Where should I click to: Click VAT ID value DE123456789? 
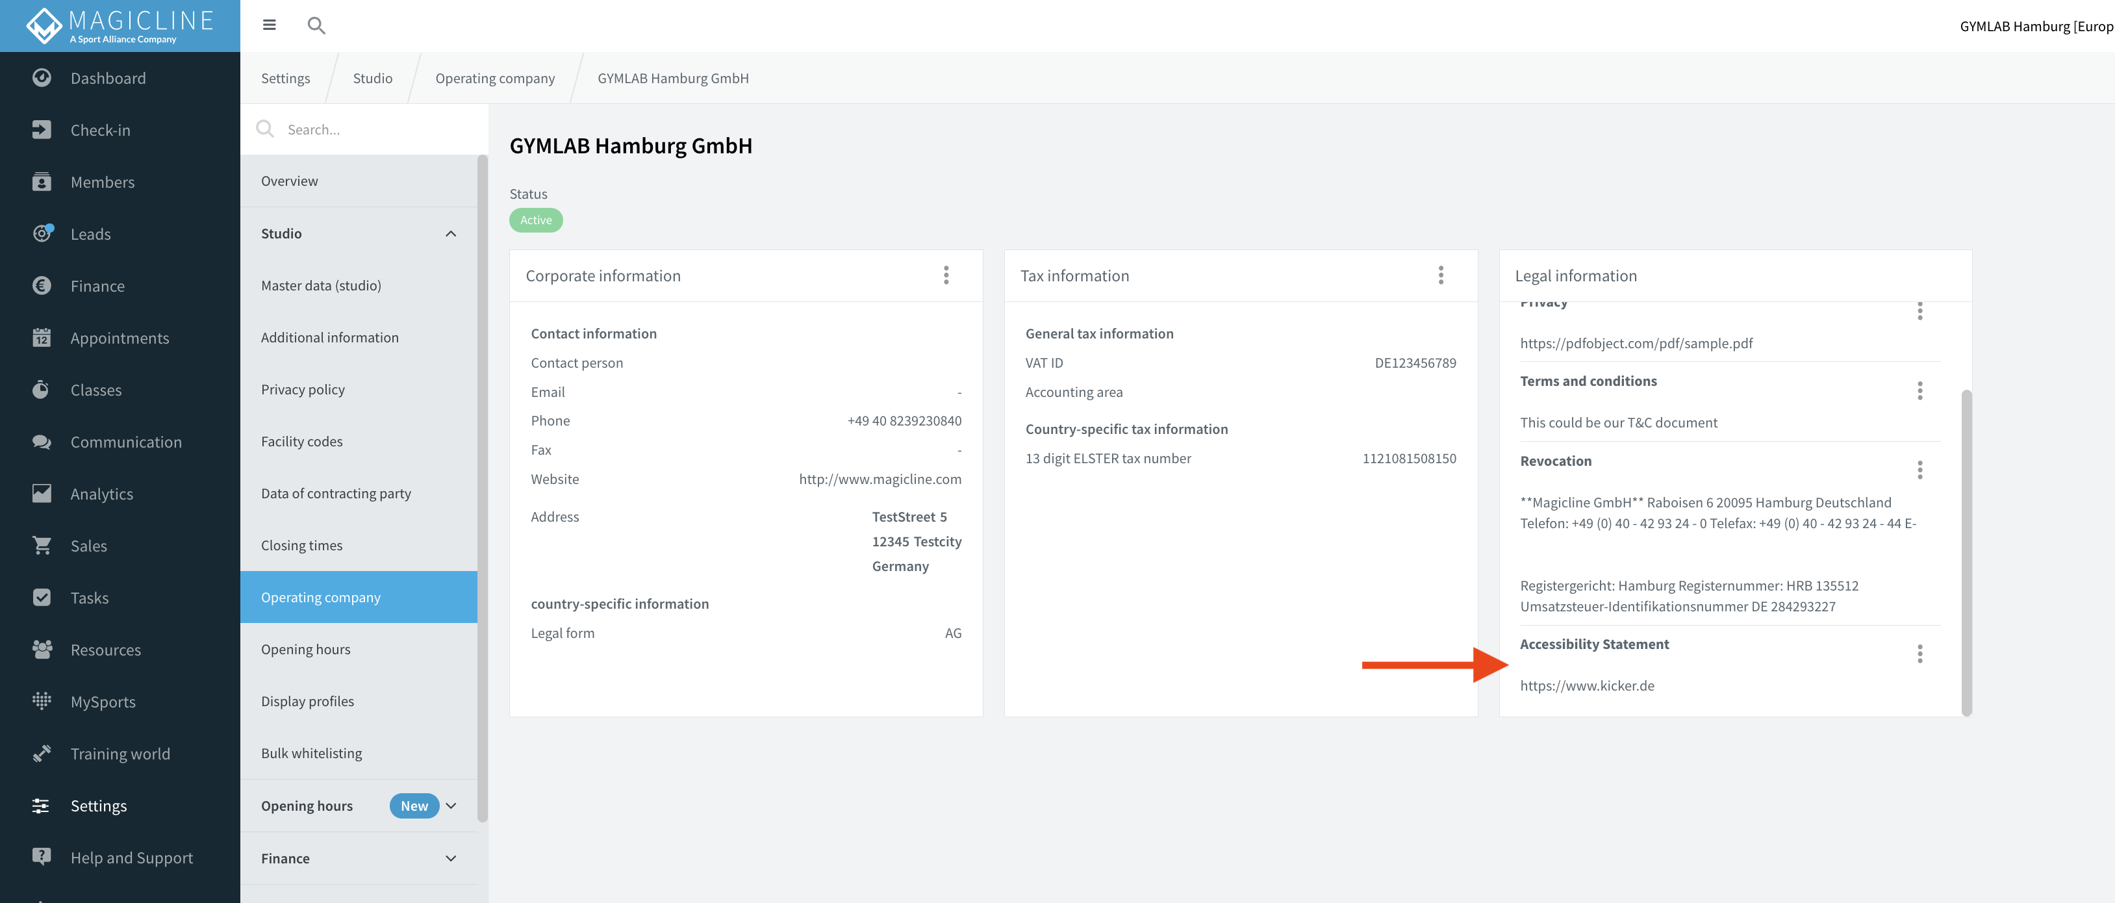(1415, 363)
